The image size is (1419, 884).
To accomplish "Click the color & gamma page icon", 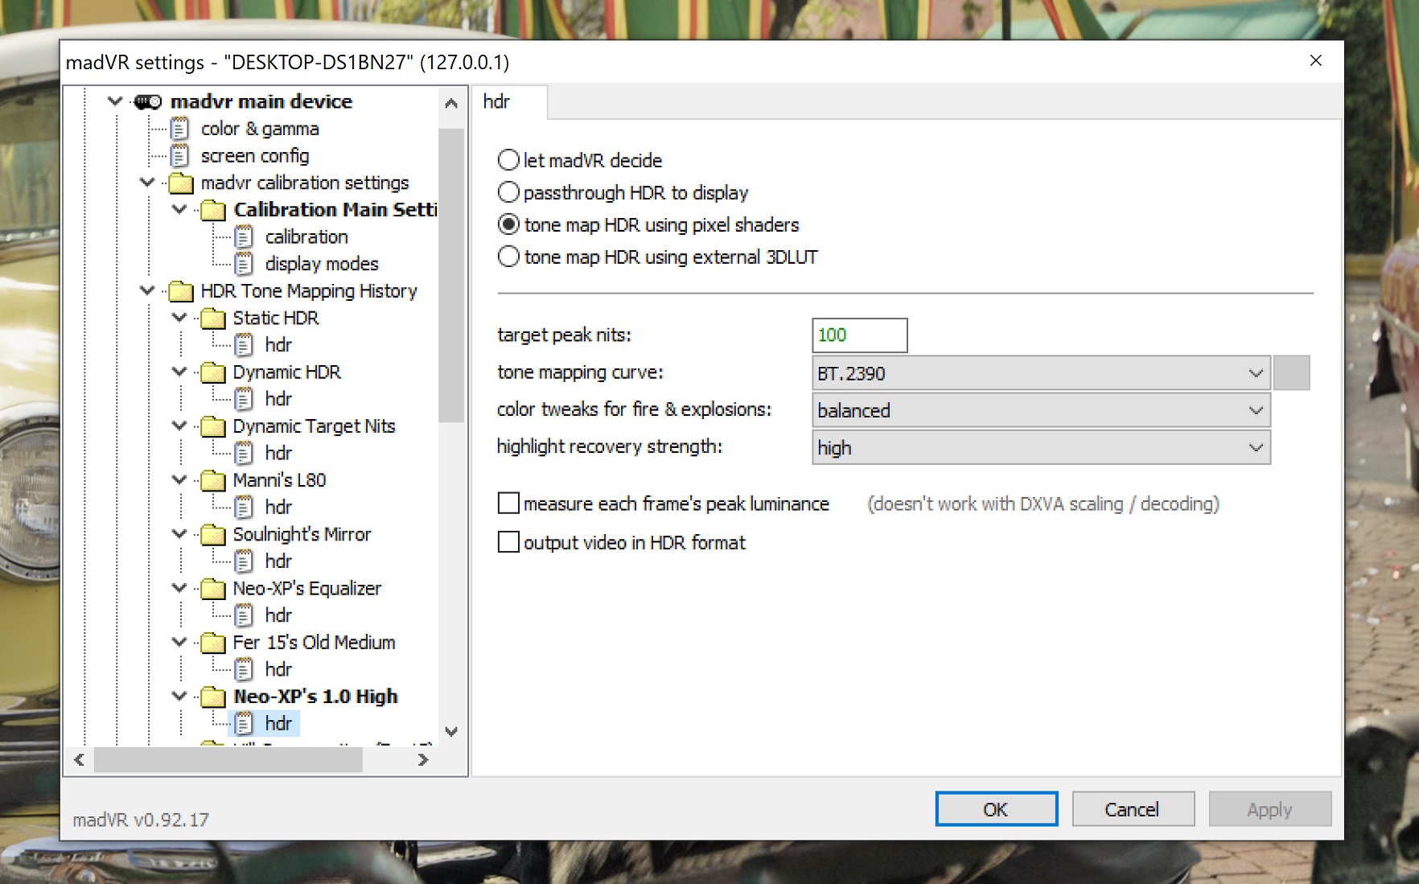I will [x=180, y=129].
